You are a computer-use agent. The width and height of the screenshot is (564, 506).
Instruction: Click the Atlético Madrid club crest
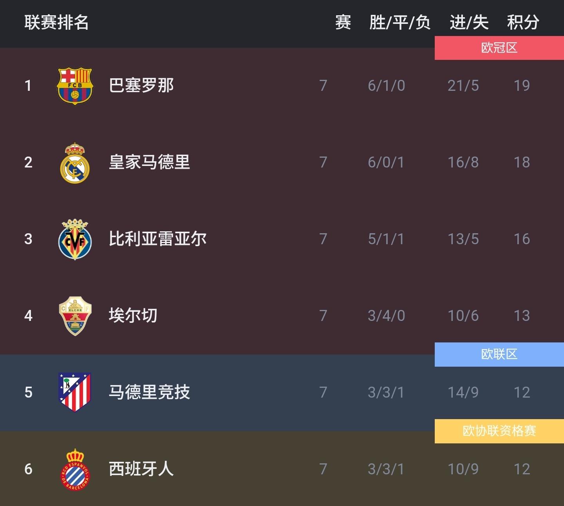tap(74, 392)
